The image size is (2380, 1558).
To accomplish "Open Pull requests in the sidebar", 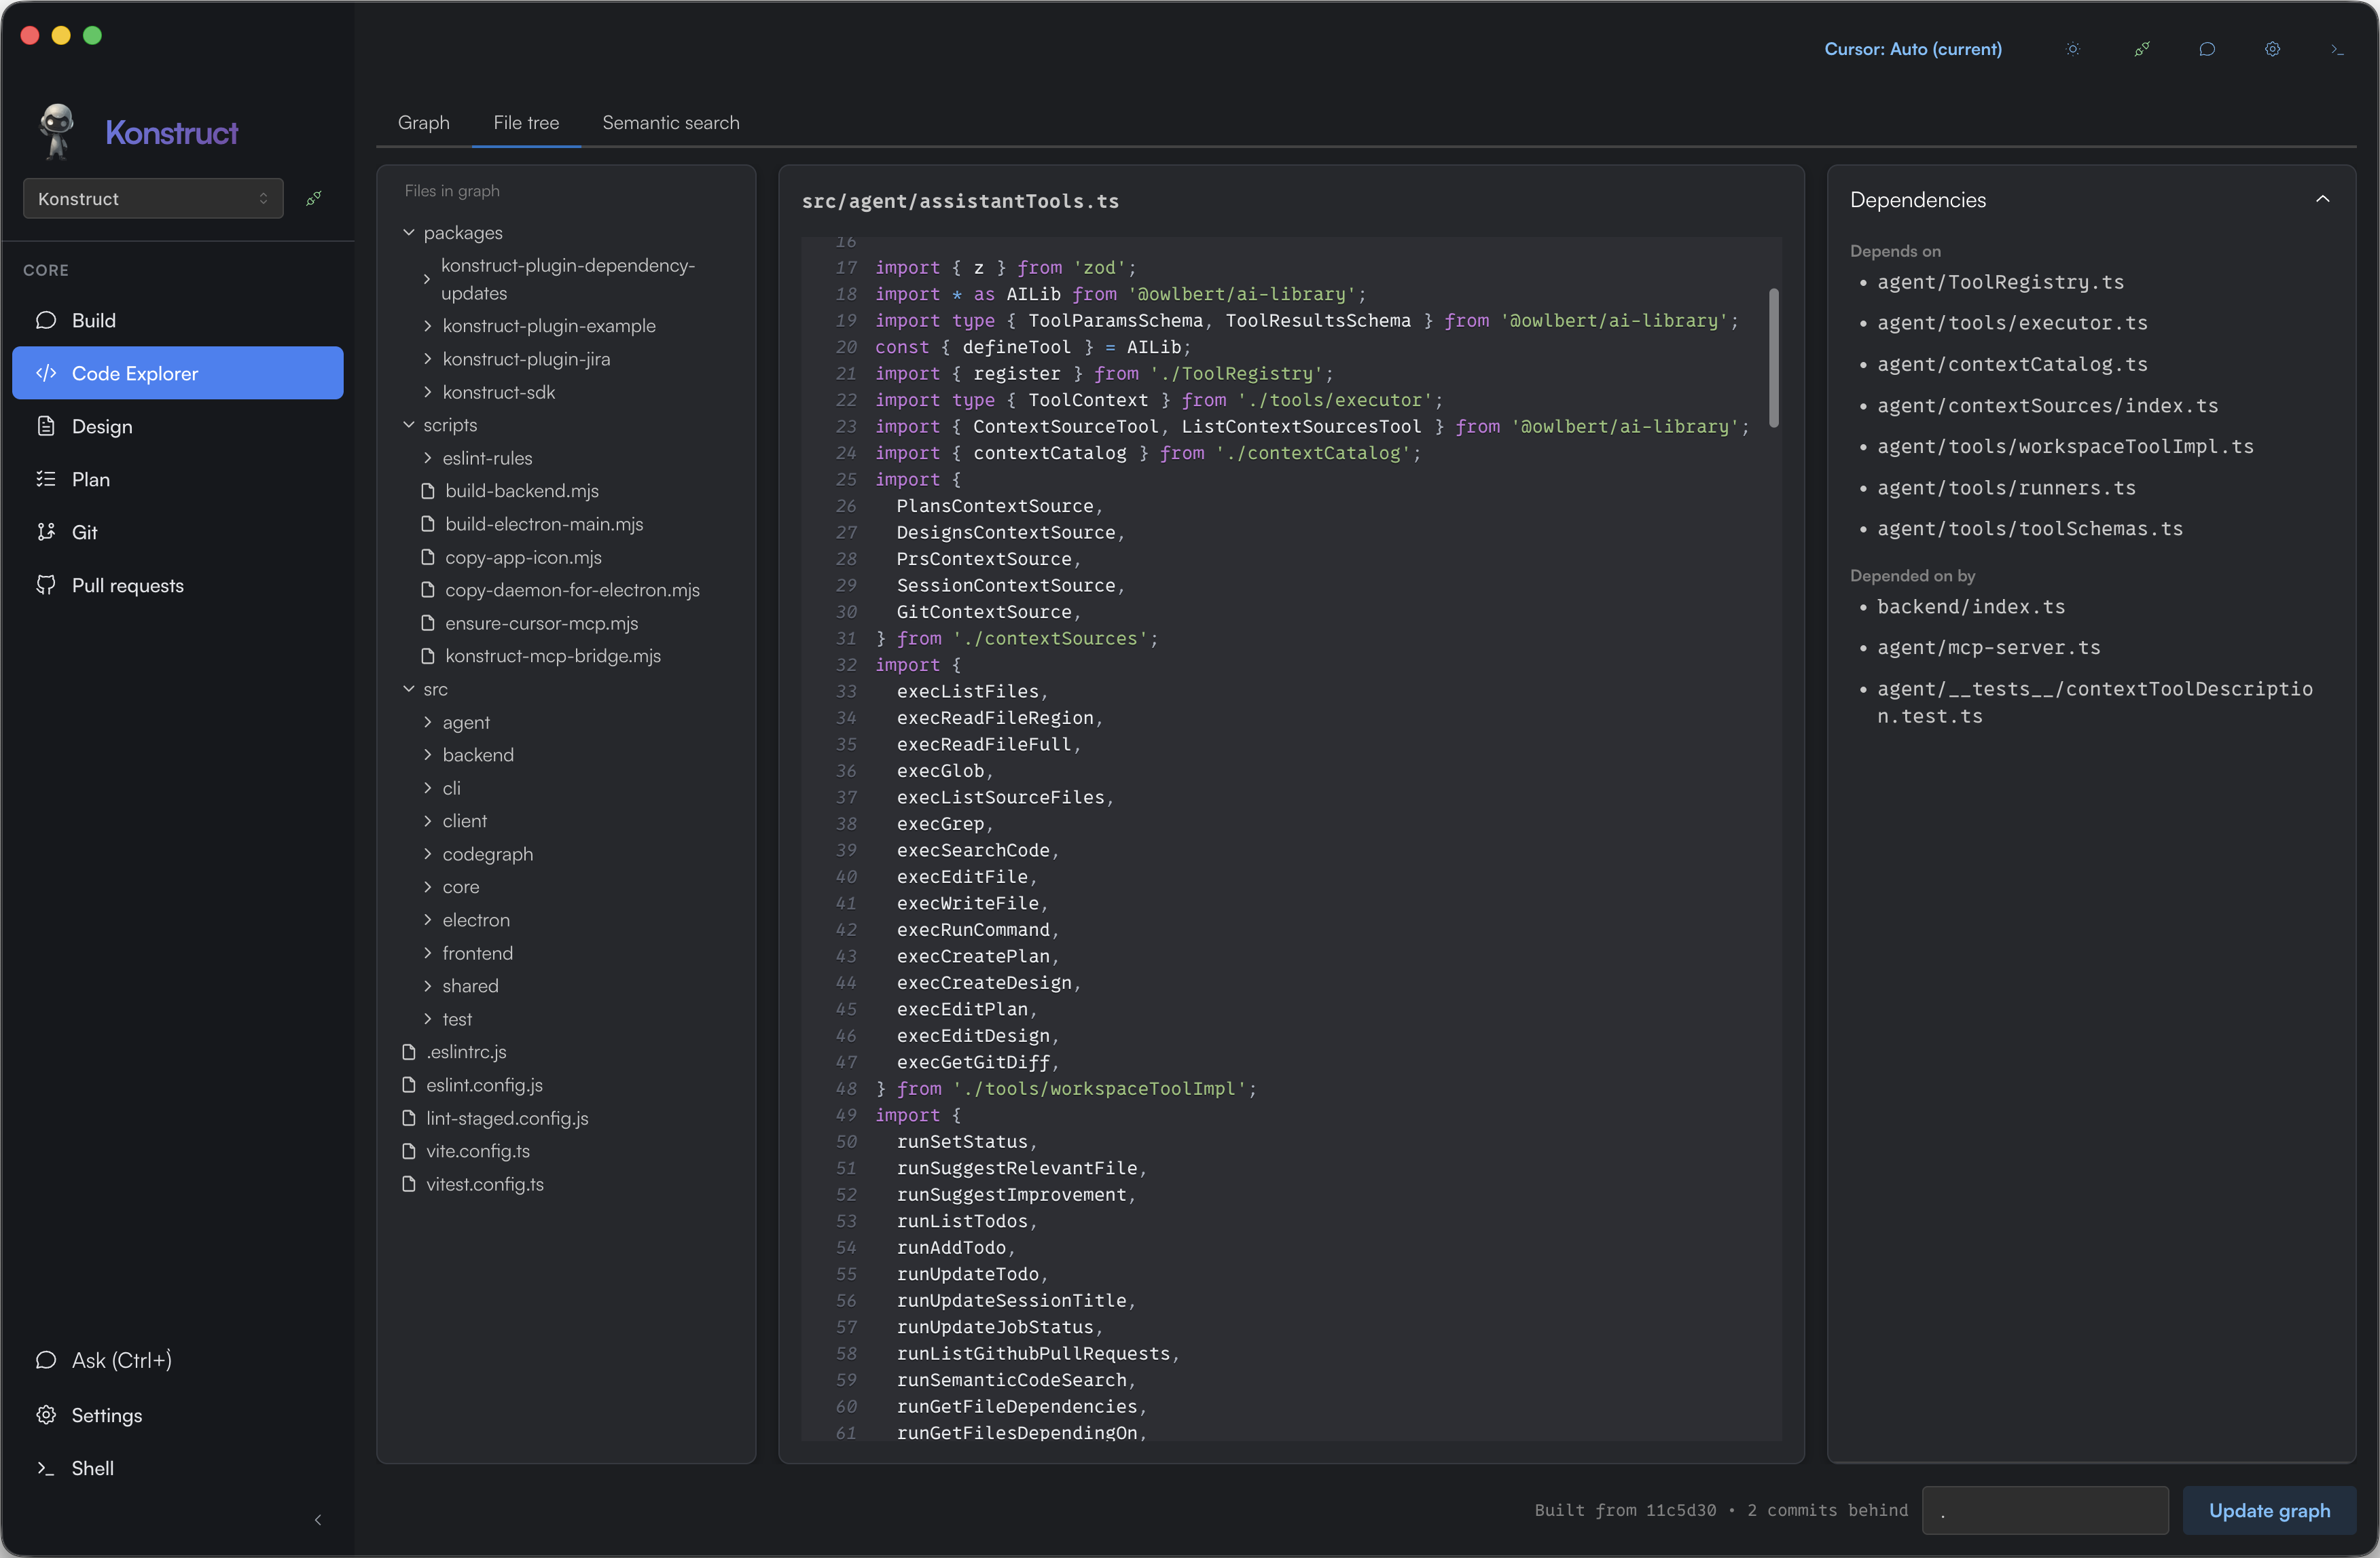I will [x=127, y=585].
